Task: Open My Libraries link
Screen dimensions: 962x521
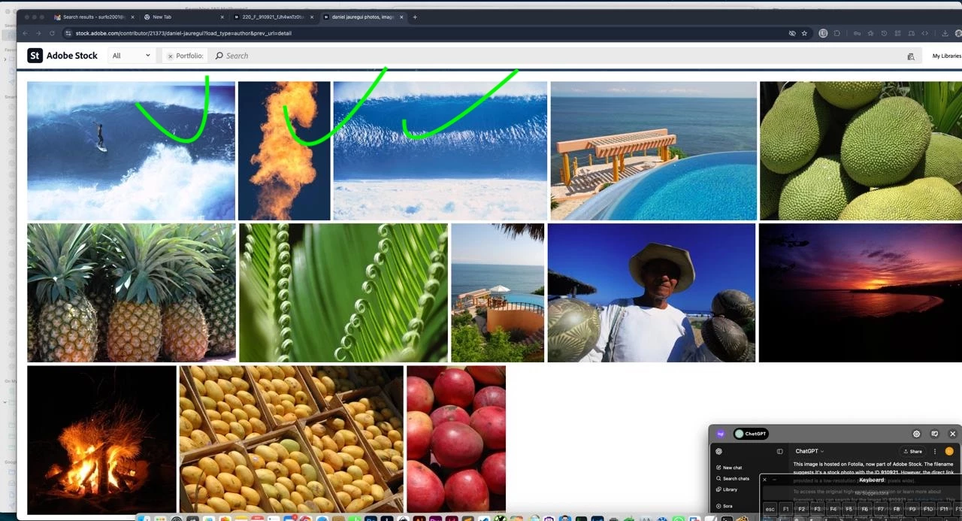Action: 946,56
